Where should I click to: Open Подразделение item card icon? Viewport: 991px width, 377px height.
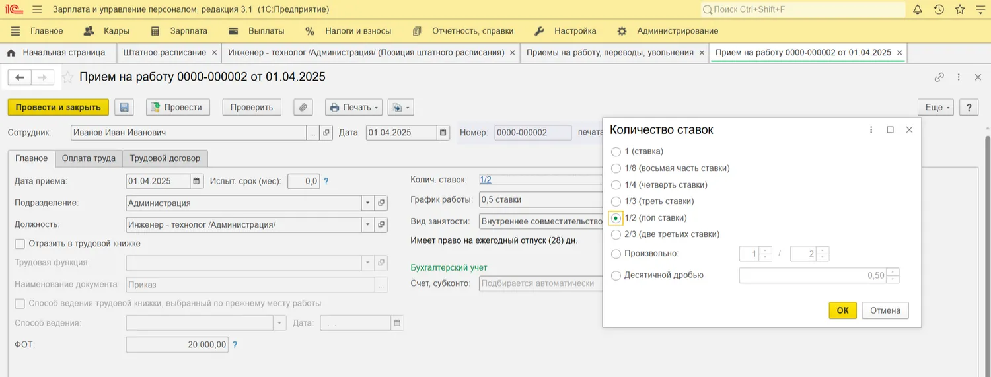[381, 203]
